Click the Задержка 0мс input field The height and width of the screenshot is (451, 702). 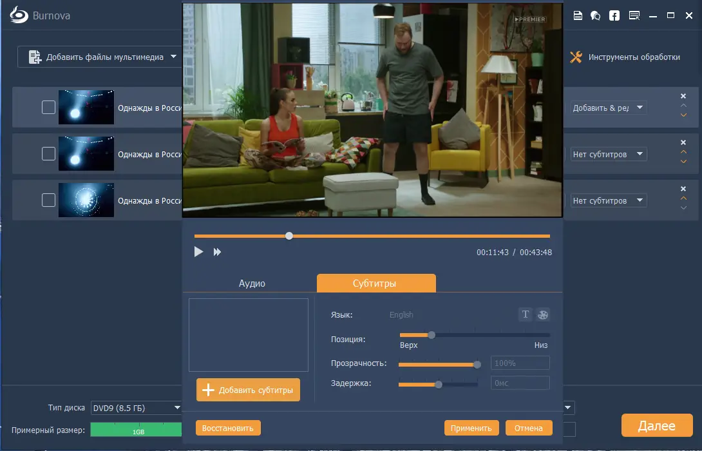coord(520,383)
